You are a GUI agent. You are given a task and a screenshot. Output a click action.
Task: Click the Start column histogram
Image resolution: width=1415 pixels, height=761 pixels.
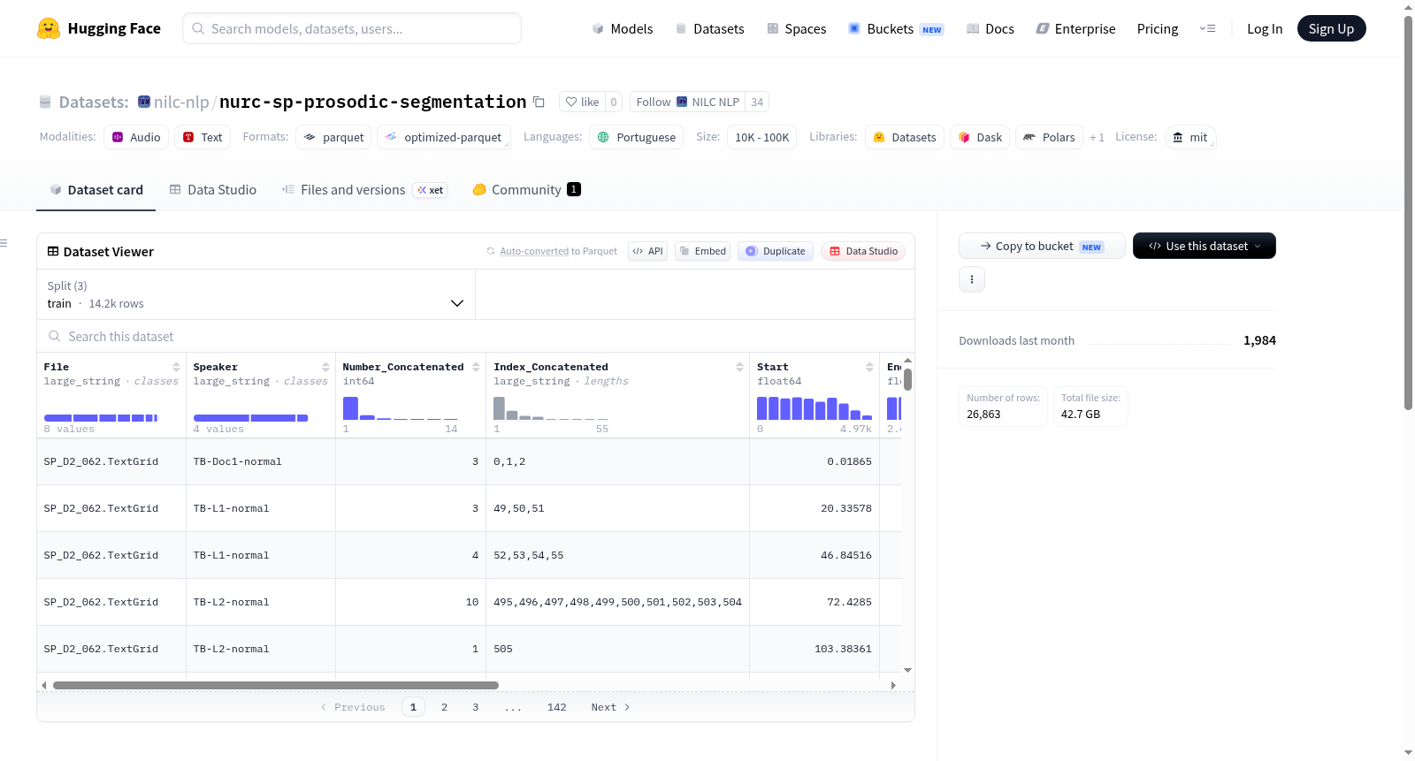(x=815, y=407)
